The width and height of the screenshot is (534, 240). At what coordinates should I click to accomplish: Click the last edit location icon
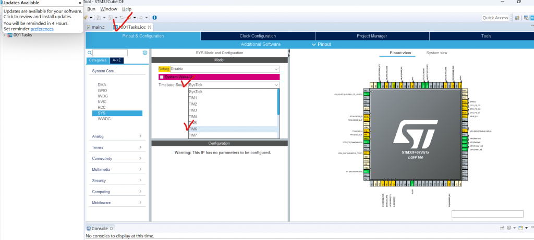tap(122, 17)
